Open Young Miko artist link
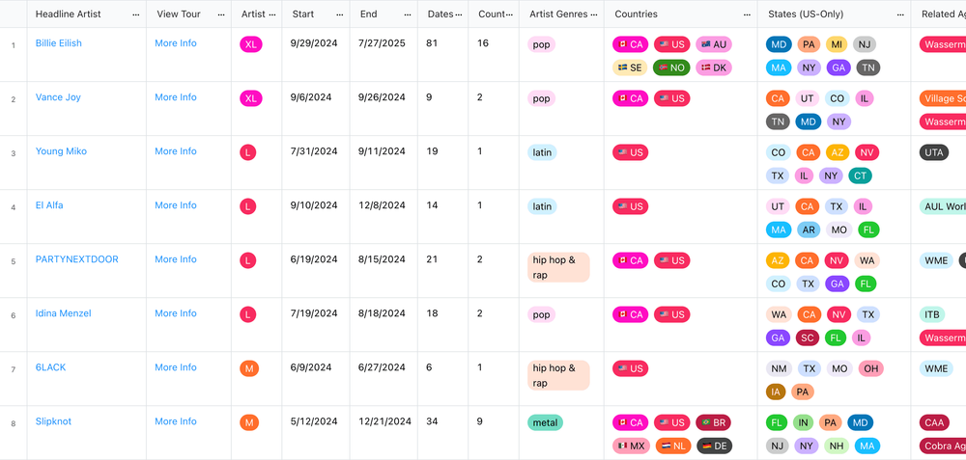This screenshot has height=460, width=966. pos(61,151)
